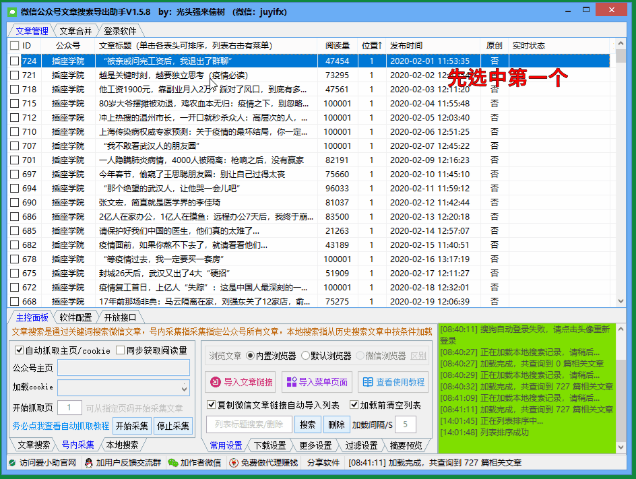Click title 请保护好我们中国的医生 row
636x479 pixels.
[x=179, y=231]
